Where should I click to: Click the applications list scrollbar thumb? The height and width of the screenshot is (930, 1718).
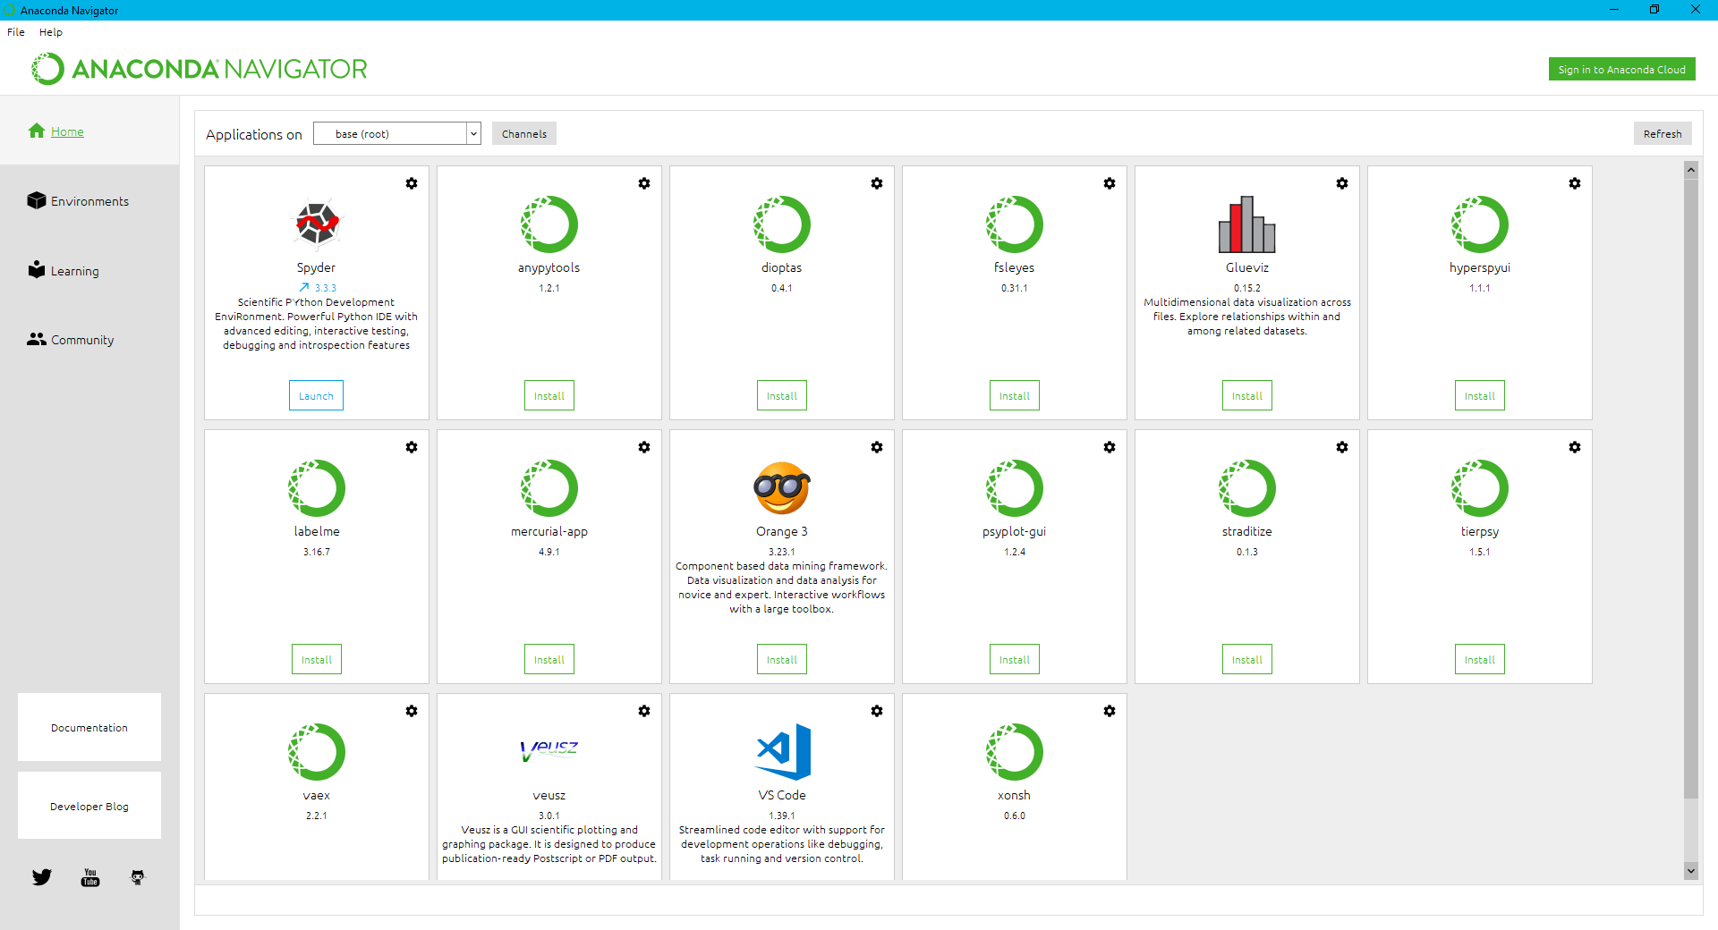pyautogui.click(x=1691, y=488)
